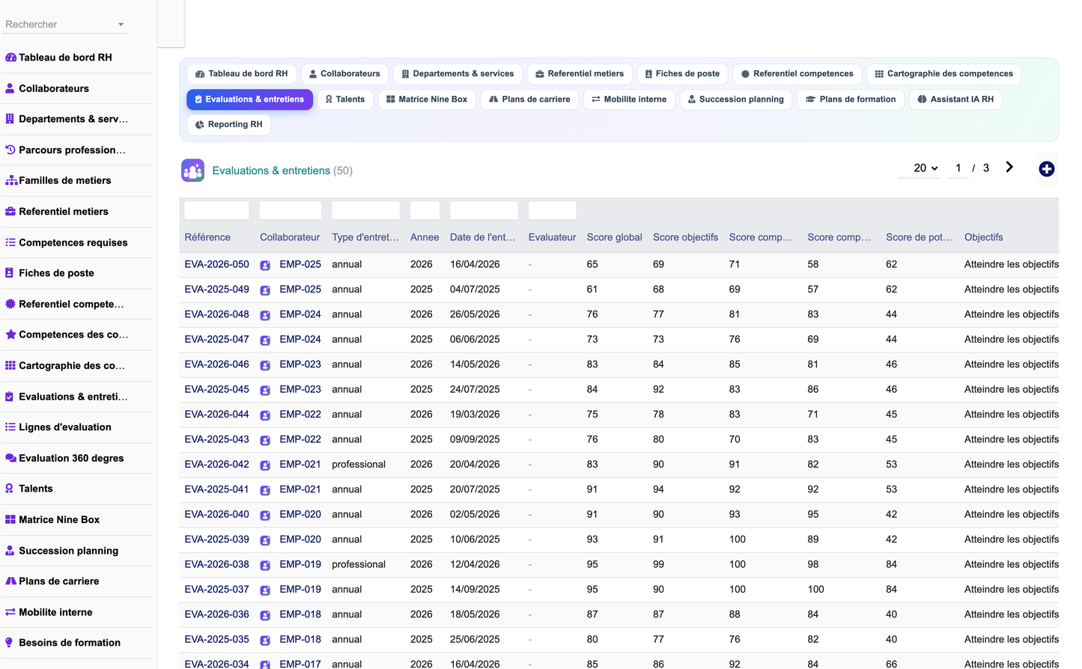Sort by the Score global column header
This screenshot has width=1082, height=669.
(x=614, y=237)
